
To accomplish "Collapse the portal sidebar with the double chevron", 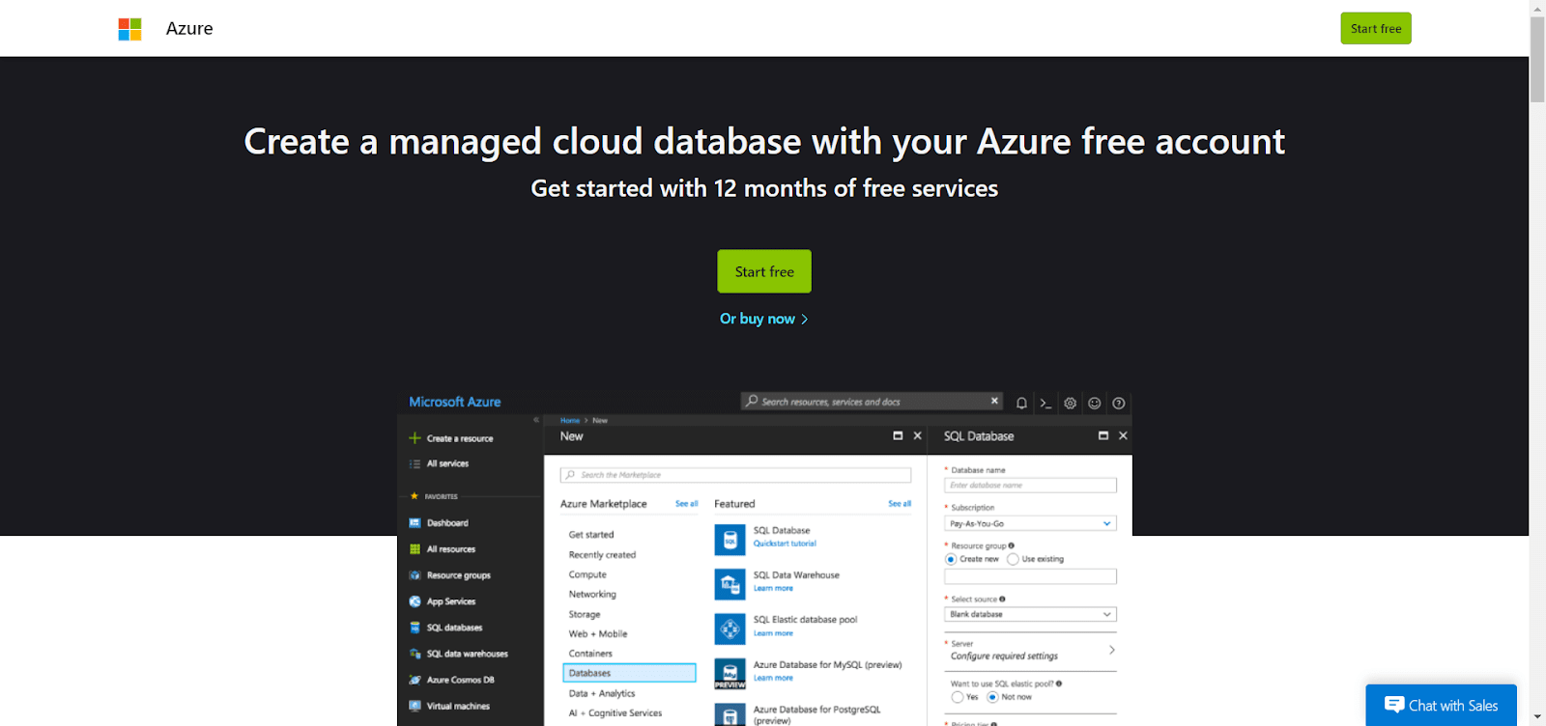I will click(x=536, y=420).
